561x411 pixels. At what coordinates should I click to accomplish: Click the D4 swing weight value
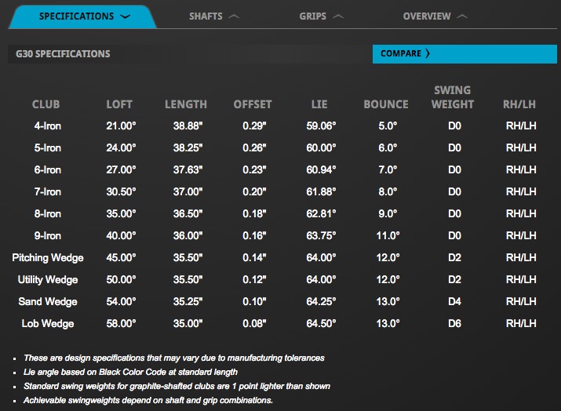[454, 302]
